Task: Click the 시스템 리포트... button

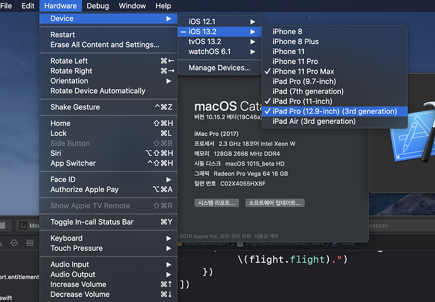Action: coord(217,203)
